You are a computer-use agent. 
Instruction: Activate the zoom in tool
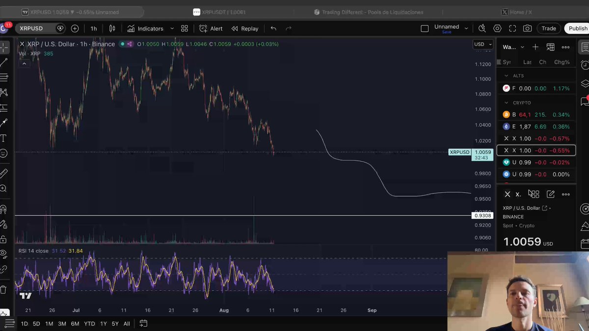click(x=3, y=188)
